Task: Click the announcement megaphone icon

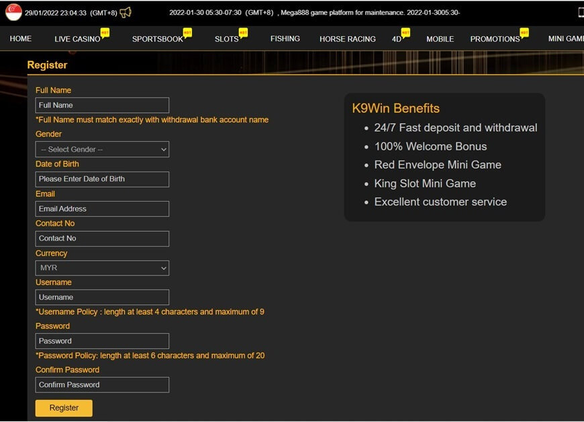Action: coord(126,12)
